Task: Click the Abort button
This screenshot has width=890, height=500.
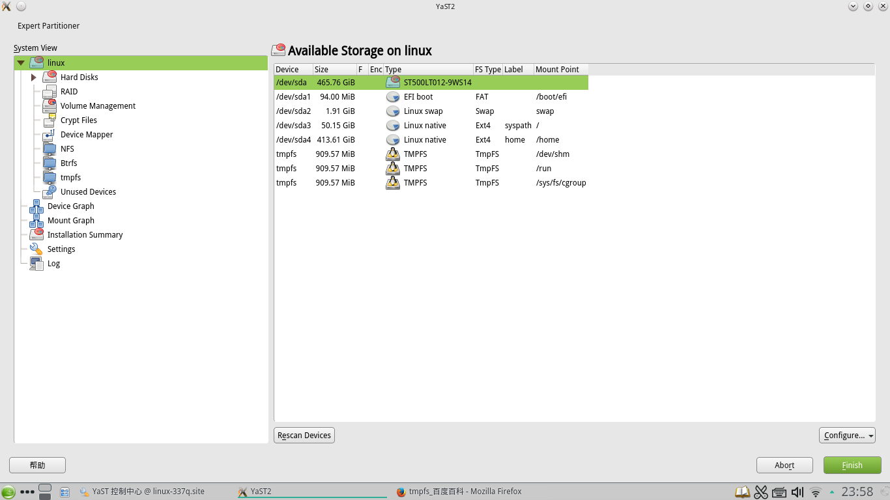Action: pos(784,465)
